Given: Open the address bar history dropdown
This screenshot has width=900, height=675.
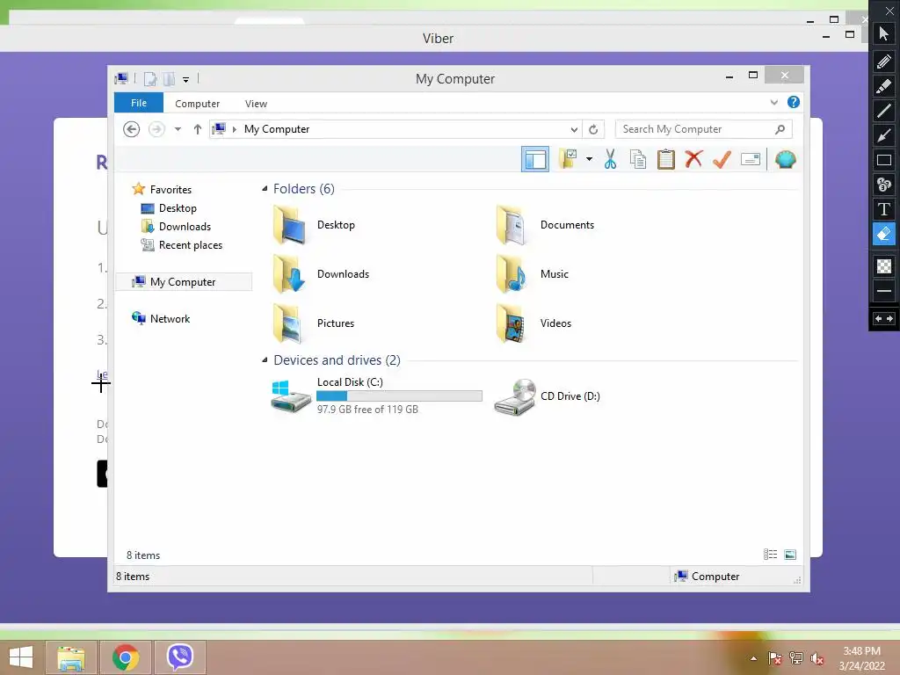Looking at the screenshot, I should [x=573, y=129].
